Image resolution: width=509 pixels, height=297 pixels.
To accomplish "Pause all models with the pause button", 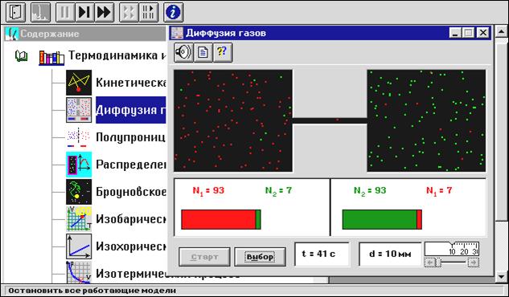I will (x=65, y=12).
